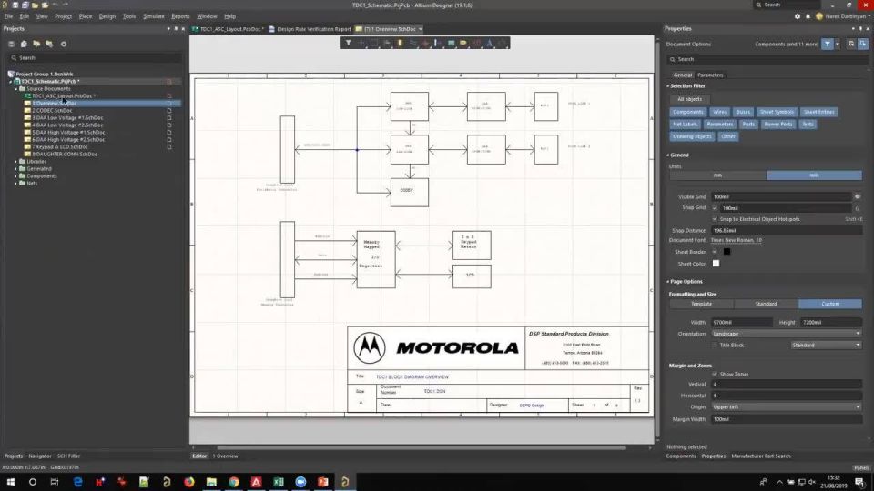874x491 pixels.
Task: Select the Template formatting option
Action: [x=701, y=304]
